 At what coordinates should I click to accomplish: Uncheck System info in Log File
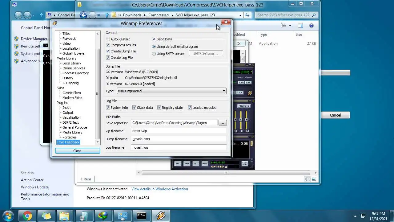click(108, 108)
